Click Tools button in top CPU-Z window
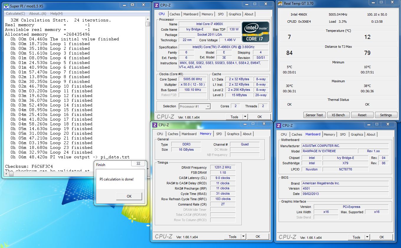 [x=234, y=117]
